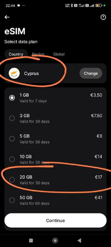
Task: Tap the Change country button
Action: [91, 73]
